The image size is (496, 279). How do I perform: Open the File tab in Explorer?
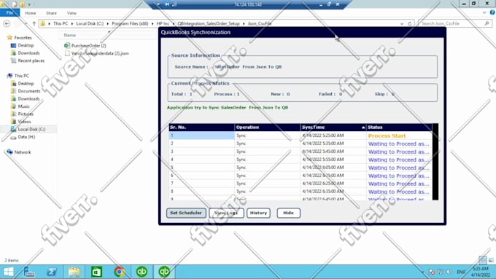click(9, 13)
